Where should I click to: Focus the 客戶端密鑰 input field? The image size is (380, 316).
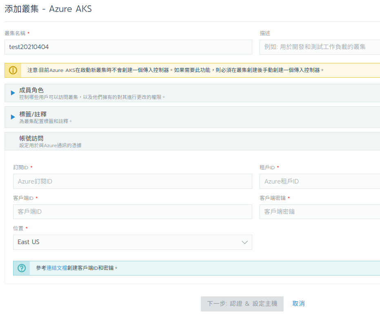pyautogui.click(x=320, y=212)
